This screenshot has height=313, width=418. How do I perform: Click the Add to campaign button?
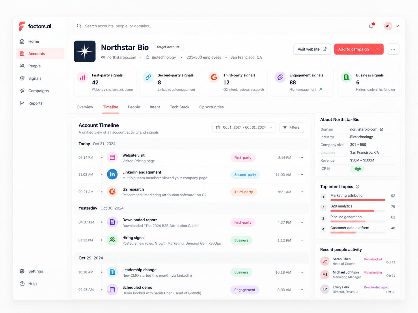[353, 49]
